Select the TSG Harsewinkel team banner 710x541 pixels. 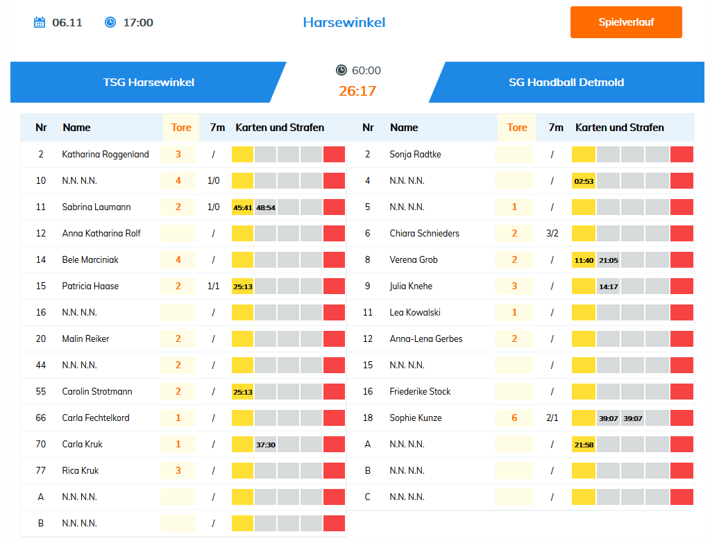tap(149, 82)
